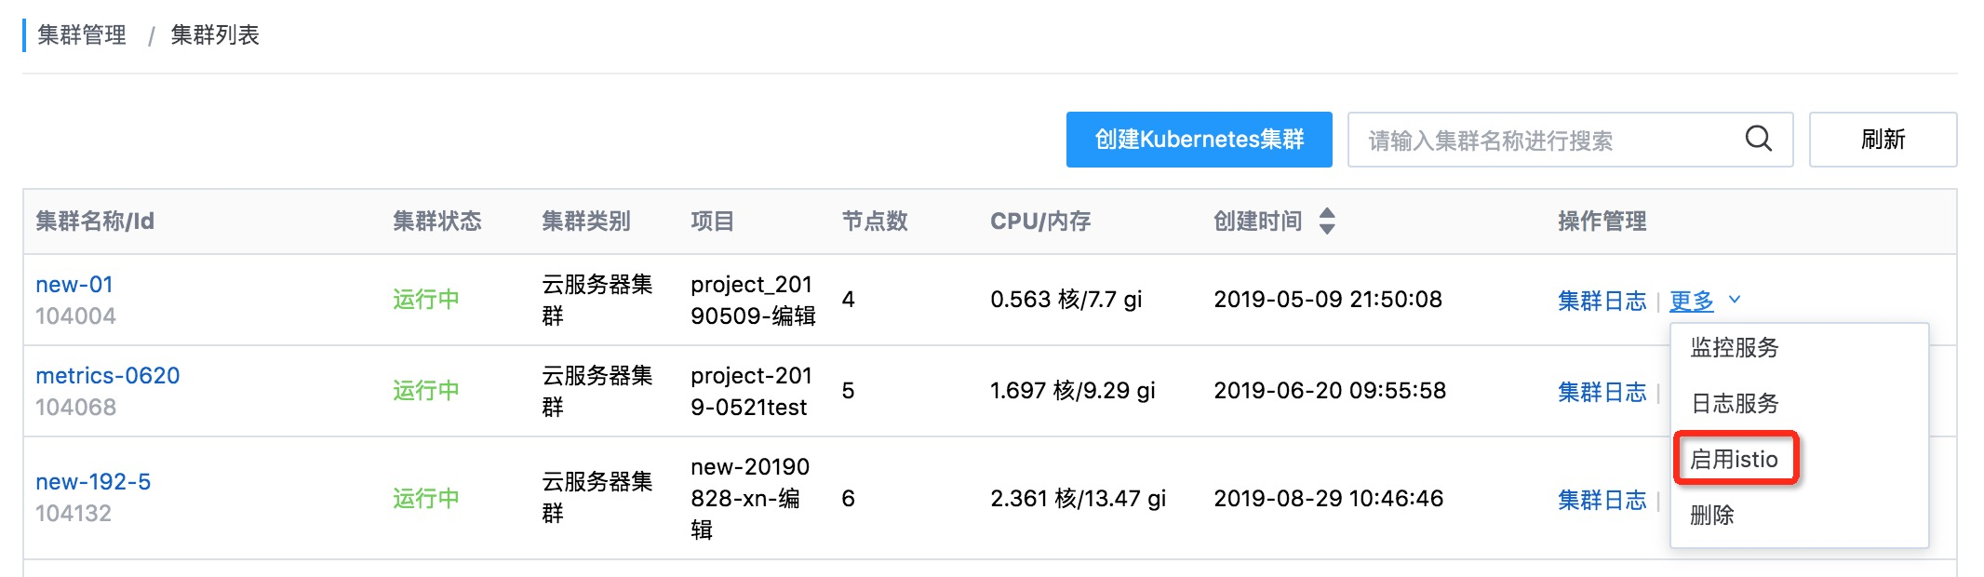View 集群日志 for metrics-0620
Screen dimensions: 1984x577
click(x=1602, y=392)
